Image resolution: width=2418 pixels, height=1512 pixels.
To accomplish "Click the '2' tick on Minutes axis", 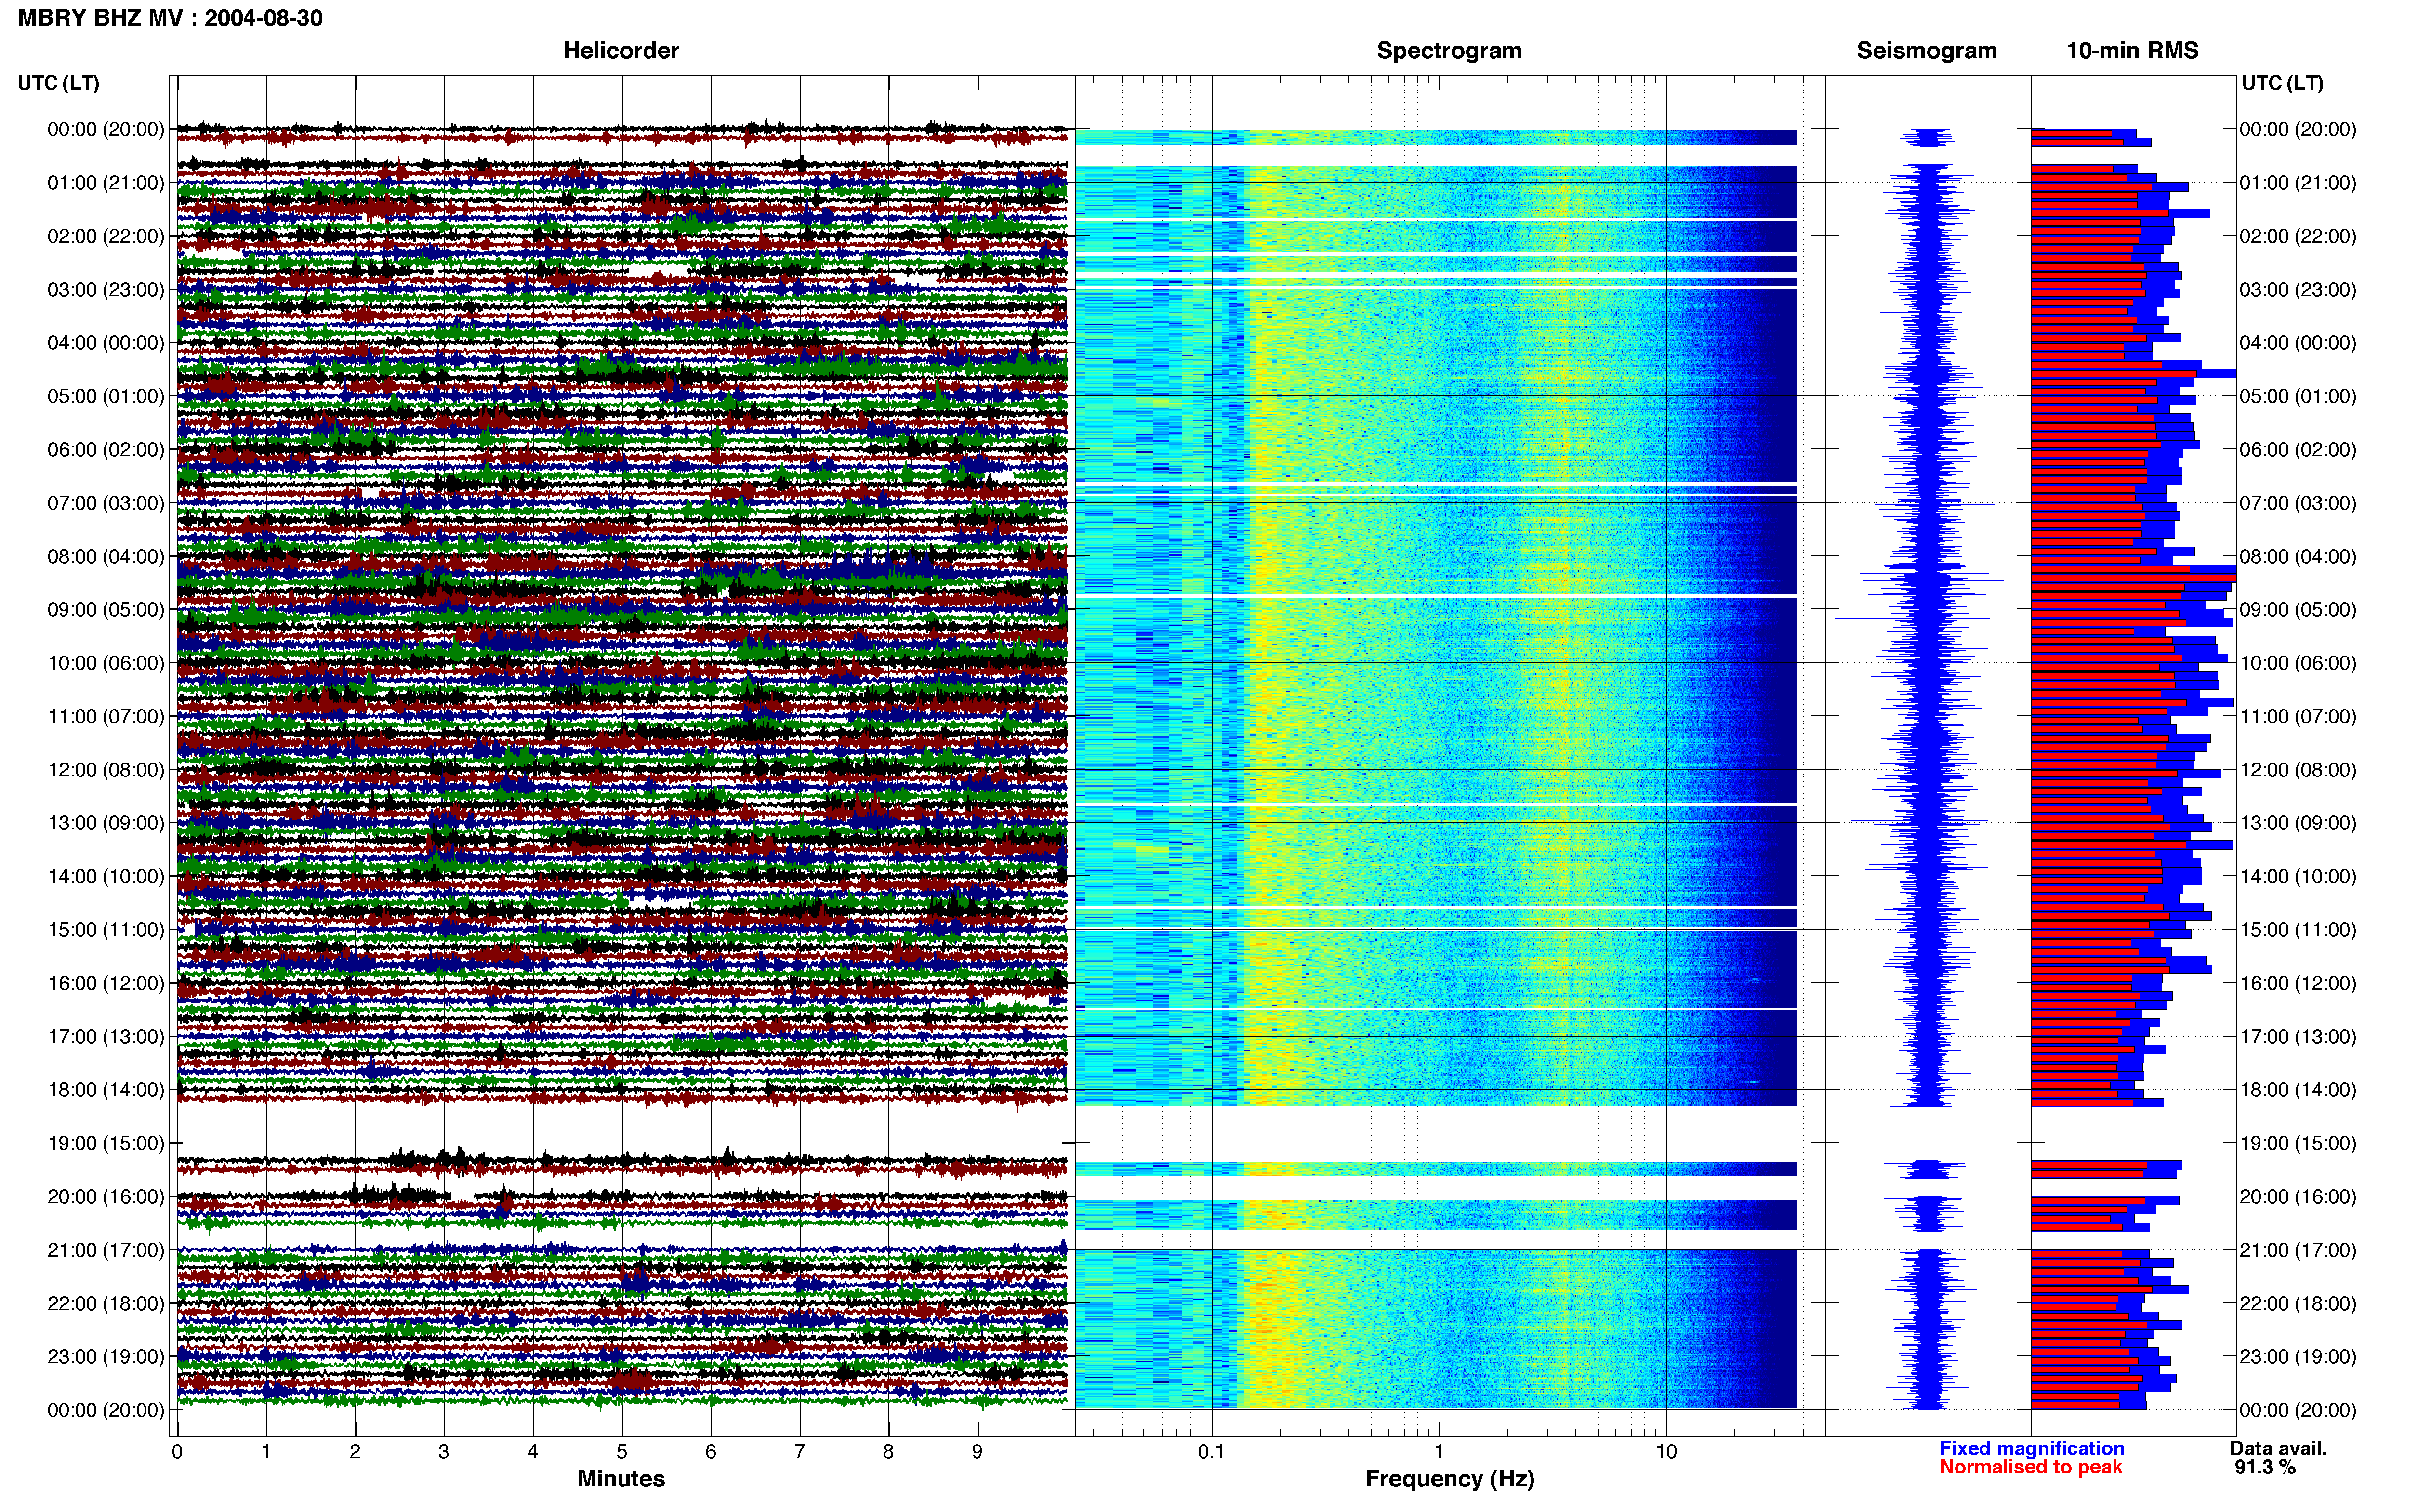I will pos(355,1452).
